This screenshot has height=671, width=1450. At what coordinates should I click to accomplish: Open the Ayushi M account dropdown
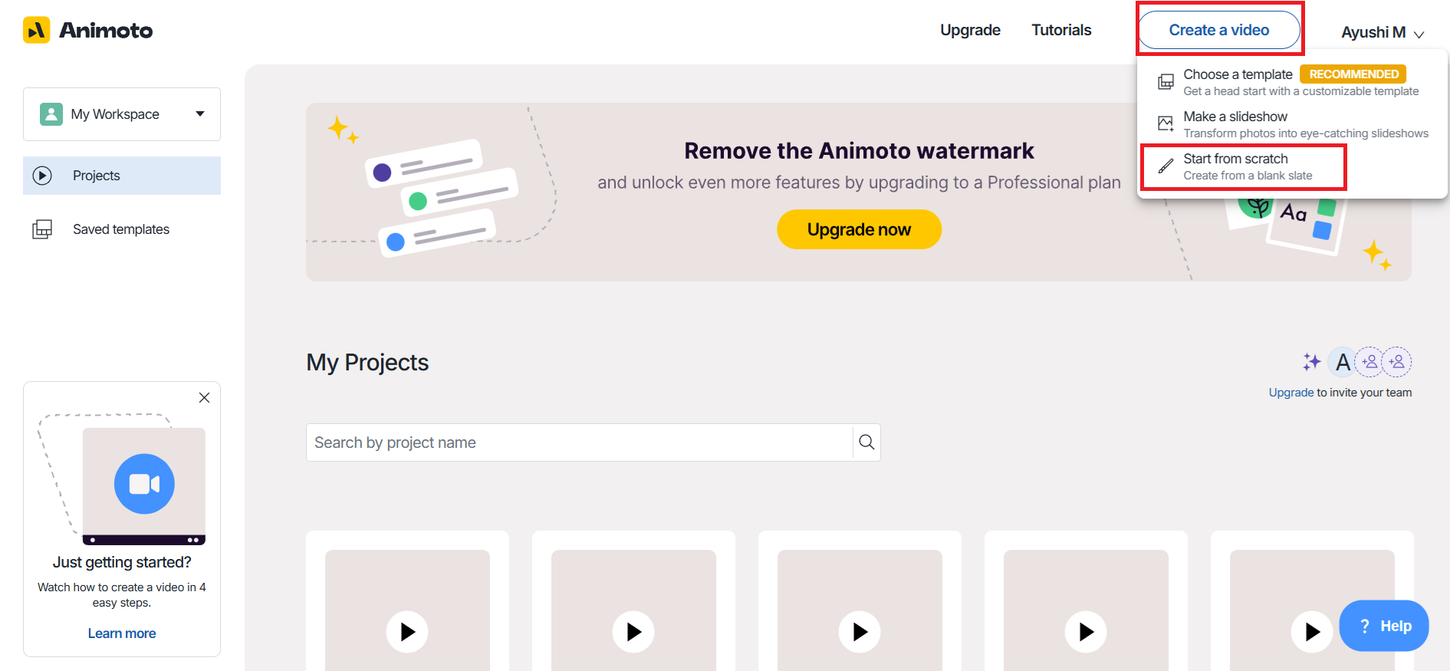coord(1381,31)
